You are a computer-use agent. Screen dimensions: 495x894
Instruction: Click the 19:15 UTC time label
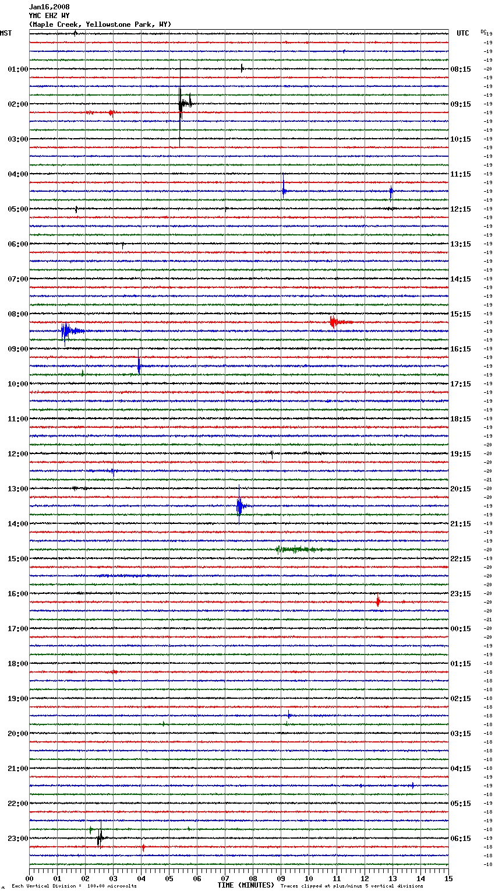click(x=461, y=454)
